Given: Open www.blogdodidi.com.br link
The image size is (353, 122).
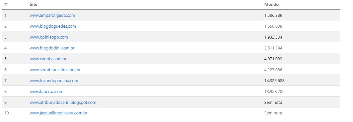Looking at the screenshot, I should 52,48.
